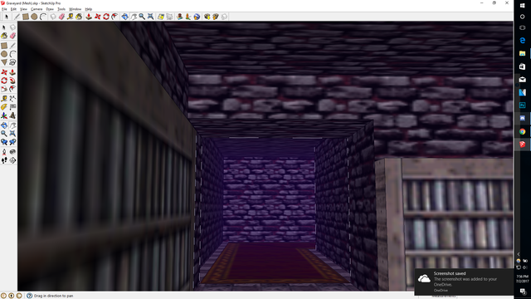
Task: Select the Text label tool
Action: (12, 107)
